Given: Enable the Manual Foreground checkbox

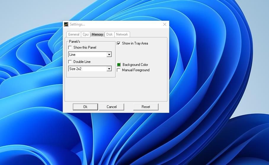Looking at the screenshot, I should (119, 70).
